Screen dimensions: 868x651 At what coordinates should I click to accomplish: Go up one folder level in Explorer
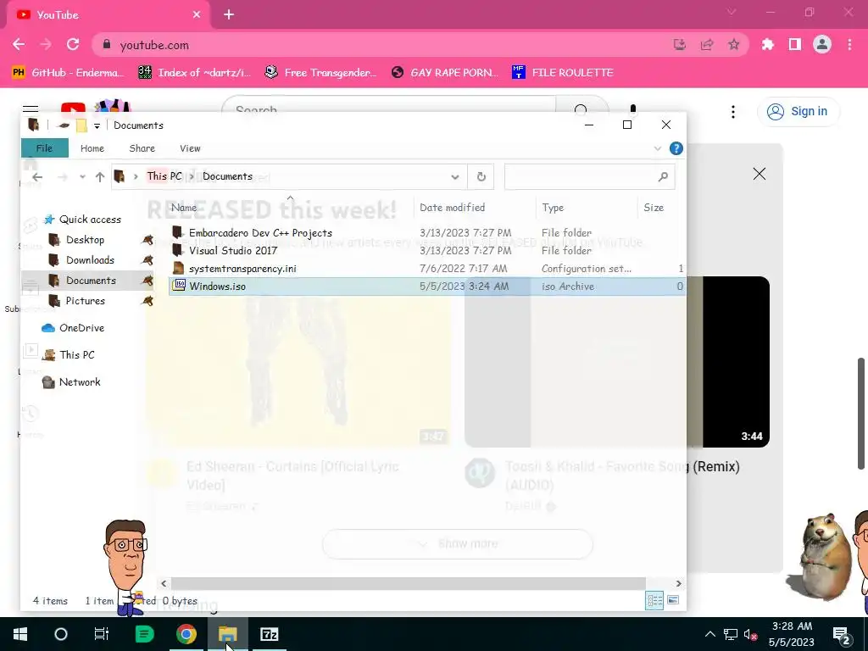pyautogui.click(x=100, y=177)
